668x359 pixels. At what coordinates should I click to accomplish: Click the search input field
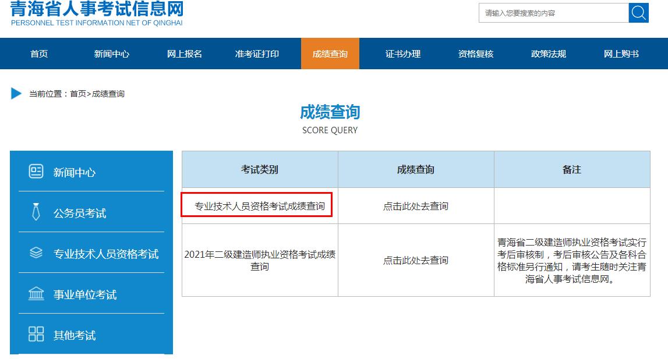pyautogui.click(x=553, y=12)
